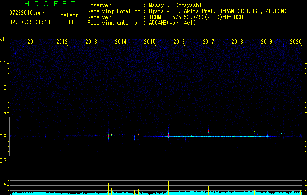This screenshot has width=307, height=195.
Task: Click the 0.7 frequency axis label
Action: (x=4, y=161)
